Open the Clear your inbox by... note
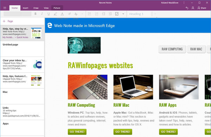This screenshot has width=211, height=137. point(23,65)
